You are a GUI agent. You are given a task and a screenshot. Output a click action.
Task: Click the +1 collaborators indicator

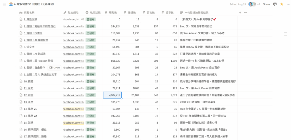258,4
